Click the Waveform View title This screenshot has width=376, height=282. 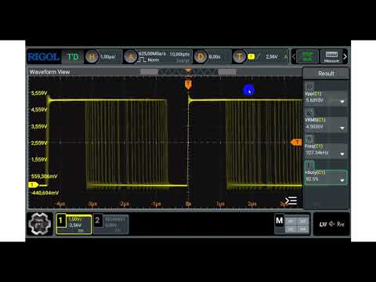(49, 72)
